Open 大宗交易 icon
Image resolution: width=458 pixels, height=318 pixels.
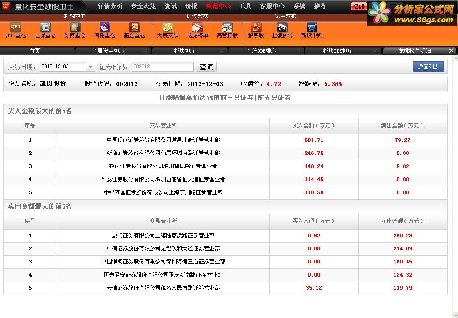(x=168, y=30)
